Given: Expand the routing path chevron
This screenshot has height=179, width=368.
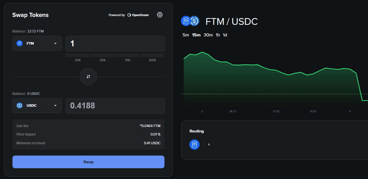Looking at the screenshot, I should (x=209, y=144).
